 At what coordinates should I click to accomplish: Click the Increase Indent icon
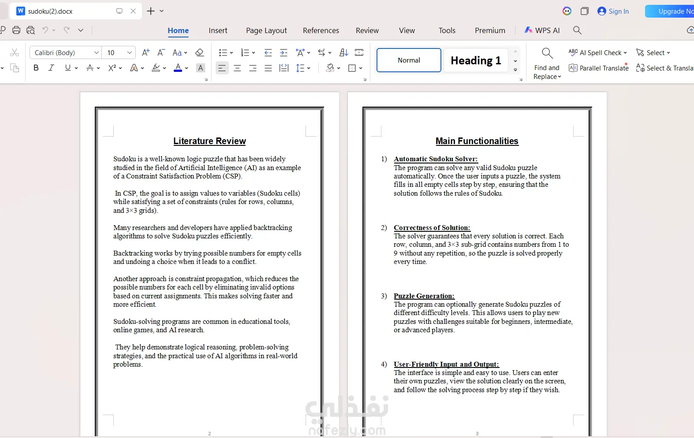coord(284,52)
